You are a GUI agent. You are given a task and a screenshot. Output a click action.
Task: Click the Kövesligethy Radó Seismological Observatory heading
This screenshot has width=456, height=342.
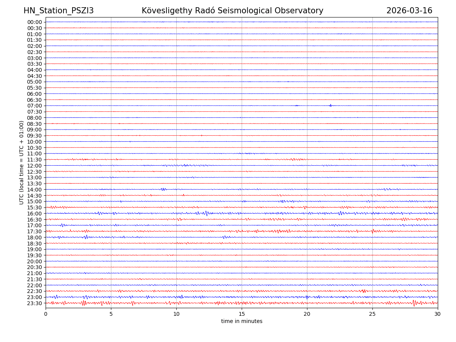click(232, 11)
